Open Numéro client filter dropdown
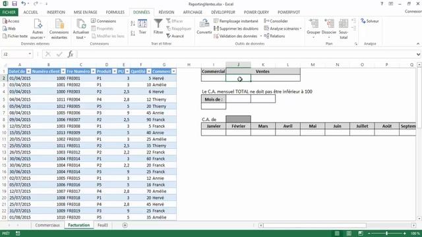 click(x=63, y=72)
